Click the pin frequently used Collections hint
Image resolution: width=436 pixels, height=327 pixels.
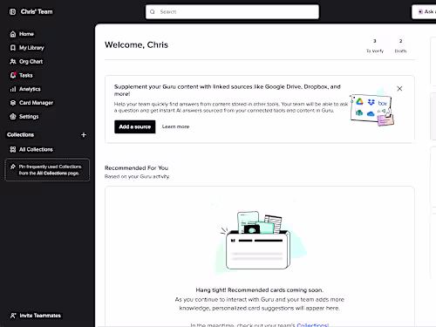[x=47, y=170]
